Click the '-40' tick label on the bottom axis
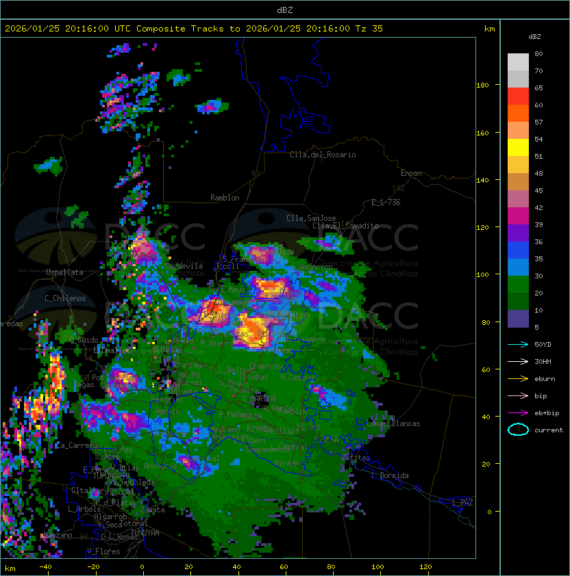This screenshot has height=576, width=570. [x=45, y=567]
